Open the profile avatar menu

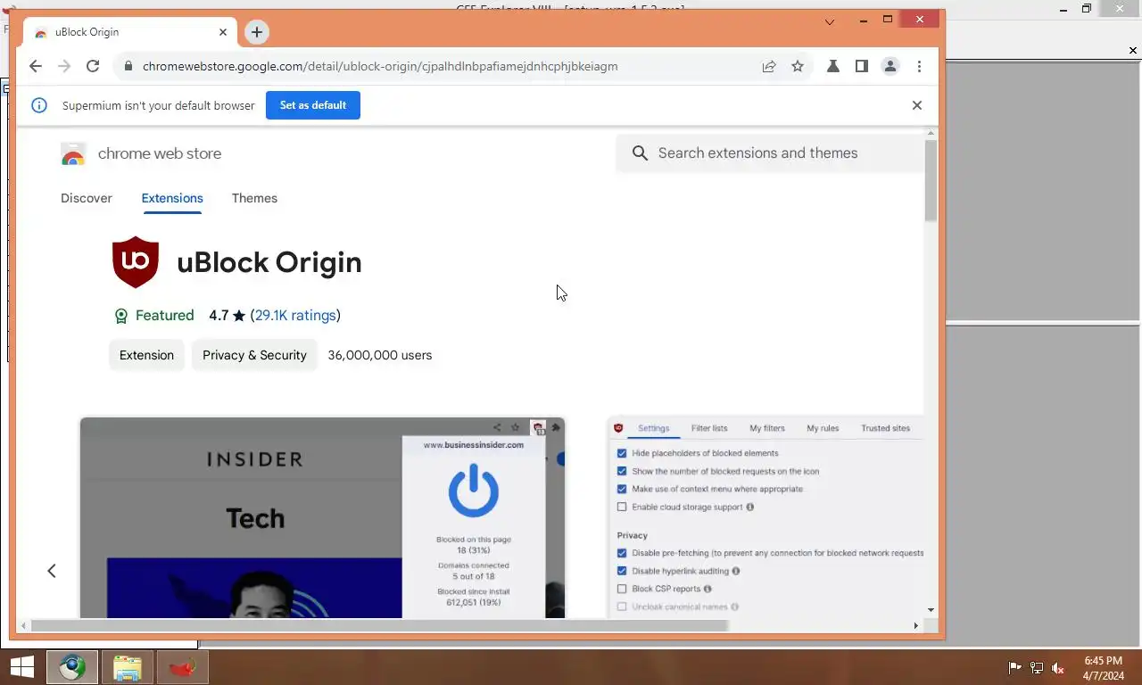point(890,66)
